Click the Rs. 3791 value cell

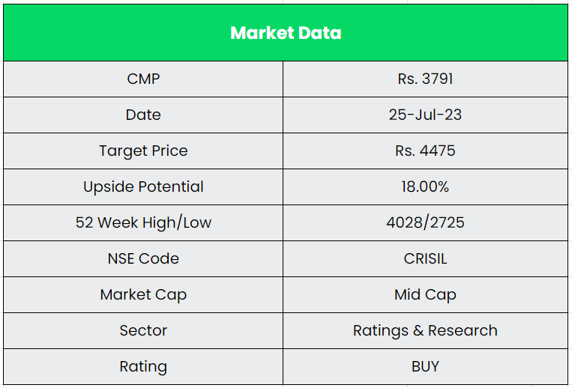(x=425, y=79)
